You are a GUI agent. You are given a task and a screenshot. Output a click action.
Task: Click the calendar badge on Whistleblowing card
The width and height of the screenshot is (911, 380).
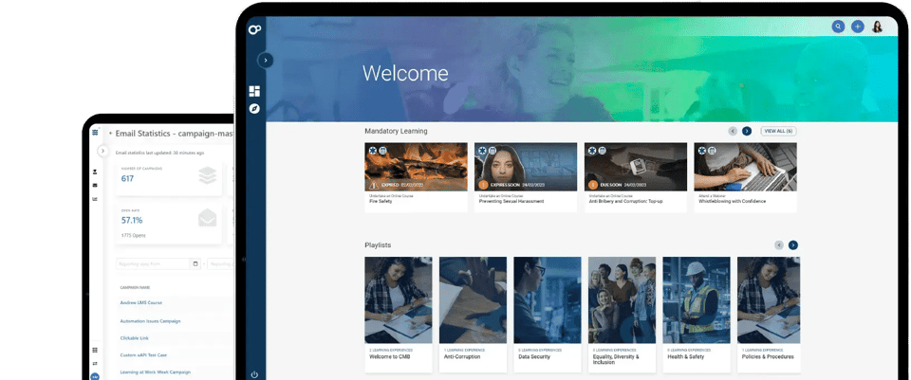(x=712, y=151)
